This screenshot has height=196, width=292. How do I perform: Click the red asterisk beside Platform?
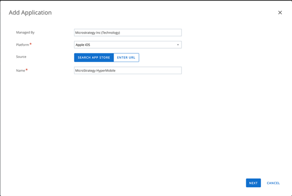point(31,44)
